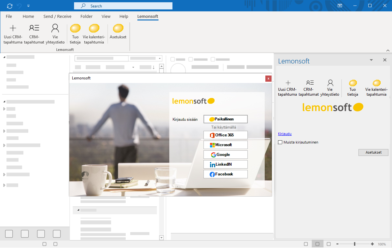Open the File menu

9,16
